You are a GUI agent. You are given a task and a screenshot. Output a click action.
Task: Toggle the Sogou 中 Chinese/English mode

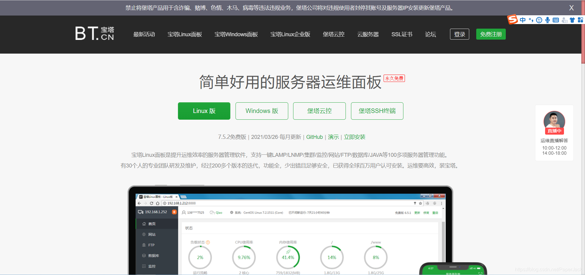click(x=523, y=20)
